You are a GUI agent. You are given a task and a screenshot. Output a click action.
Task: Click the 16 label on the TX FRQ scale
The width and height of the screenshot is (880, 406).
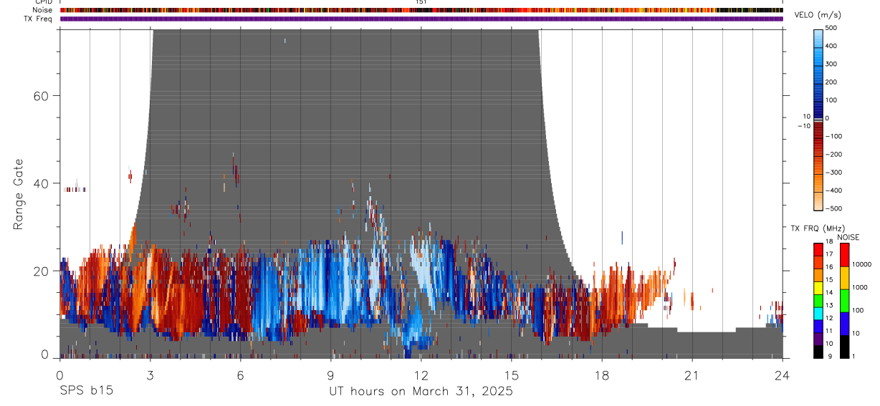click(x=829, y=267)
